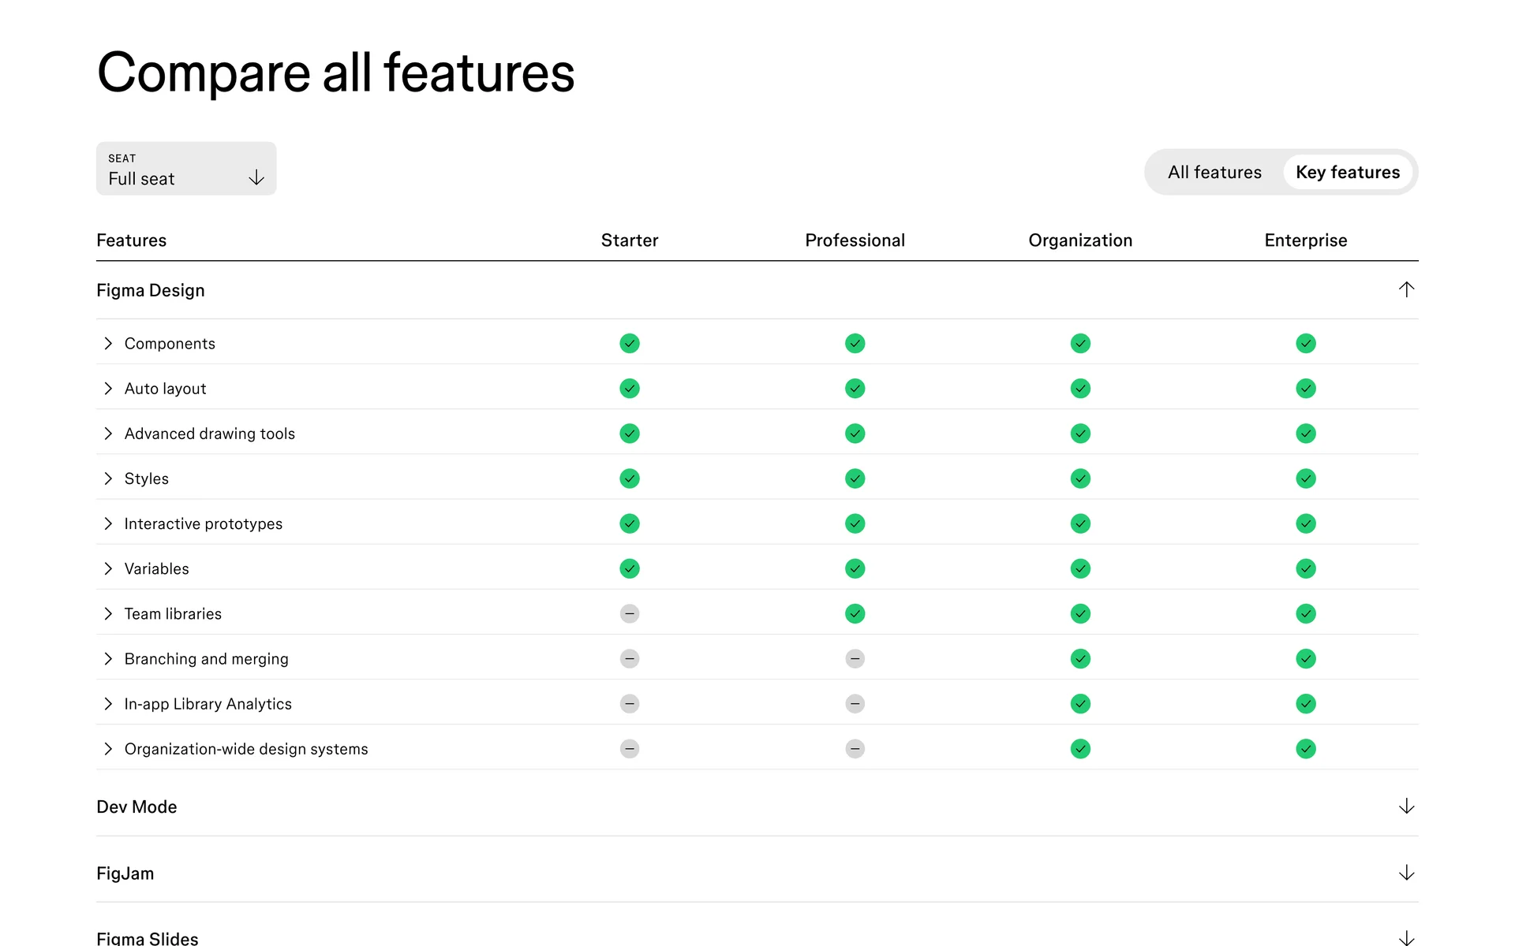Open the Full seat dropdown

186,169
